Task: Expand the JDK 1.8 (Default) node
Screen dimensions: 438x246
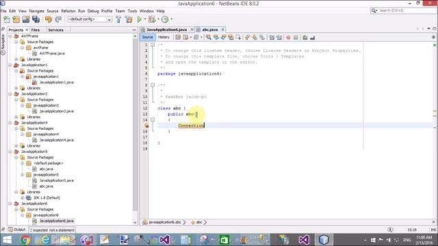Action: 23,197
